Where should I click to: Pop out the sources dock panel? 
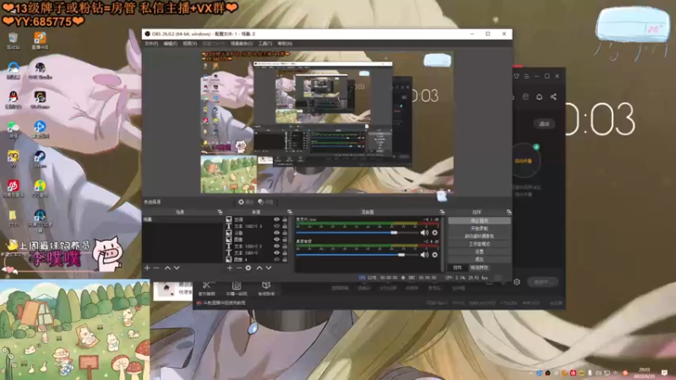290,212
